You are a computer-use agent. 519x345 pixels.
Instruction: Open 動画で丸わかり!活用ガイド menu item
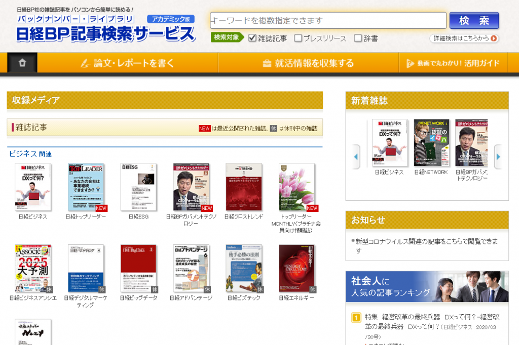tap(453, 63)
